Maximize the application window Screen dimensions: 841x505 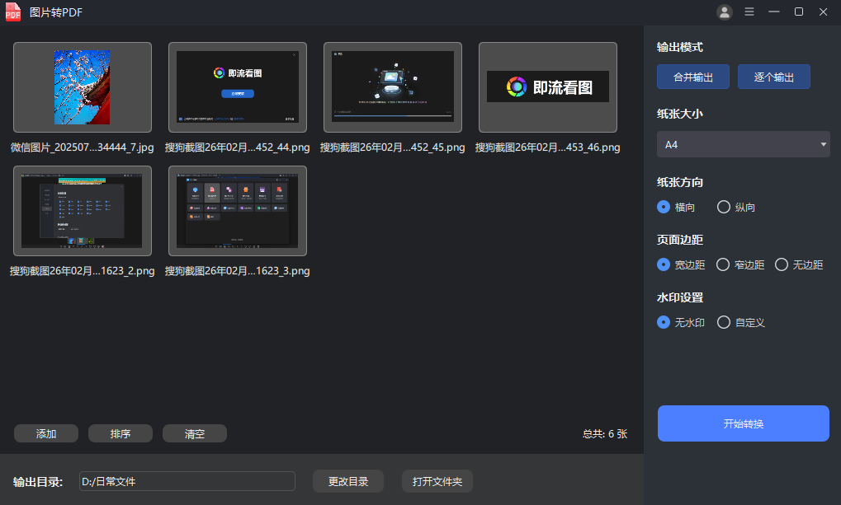(799, 12)
